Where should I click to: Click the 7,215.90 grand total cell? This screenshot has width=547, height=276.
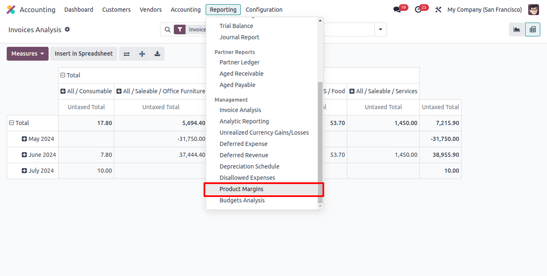click(x=440, y=123)
